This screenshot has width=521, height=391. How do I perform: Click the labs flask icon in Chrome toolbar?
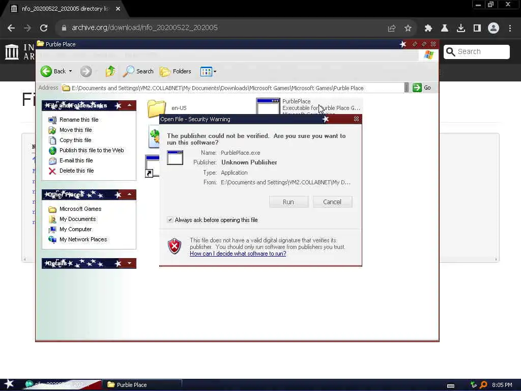tap(445, 29)
